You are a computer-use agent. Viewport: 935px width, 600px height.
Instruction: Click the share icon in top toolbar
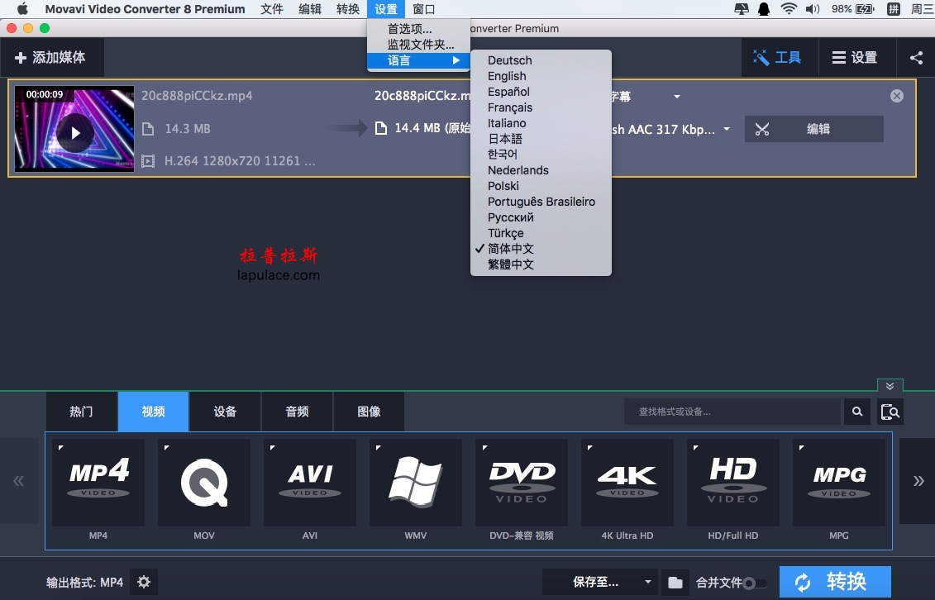(x=916, y=58)
